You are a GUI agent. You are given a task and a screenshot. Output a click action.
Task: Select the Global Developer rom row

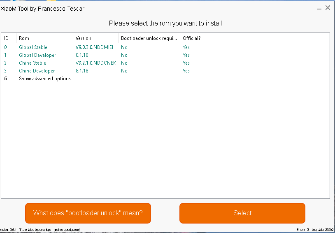coord(165,55)
